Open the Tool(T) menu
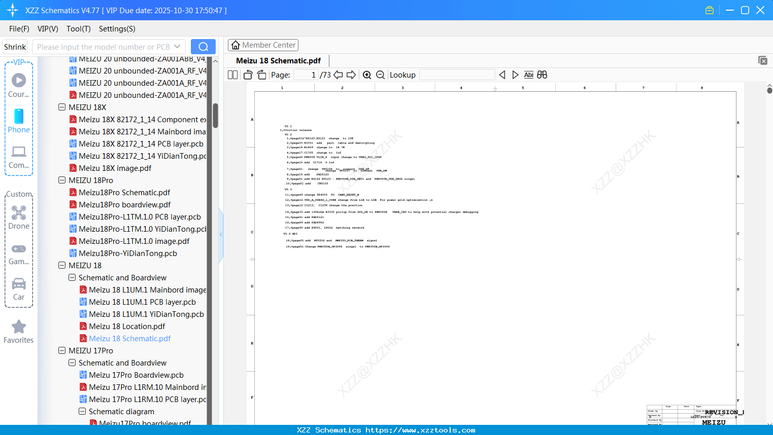The image size is (773, 435). (x=79, y=29)
